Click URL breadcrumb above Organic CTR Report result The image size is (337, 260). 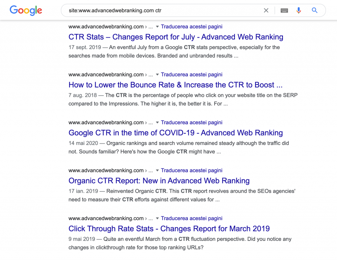[x=111, y=170]
